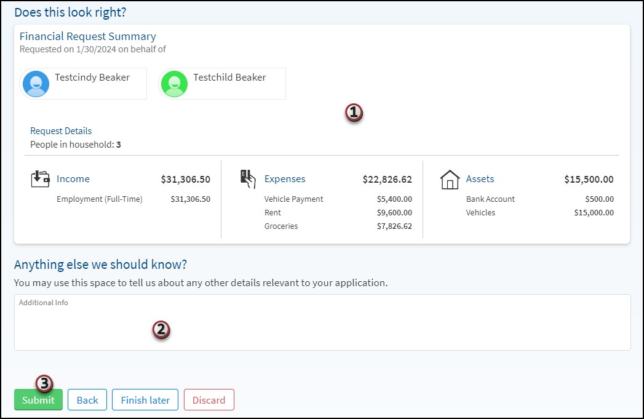Click the $500.00 bank account amount

click(599, 199)
